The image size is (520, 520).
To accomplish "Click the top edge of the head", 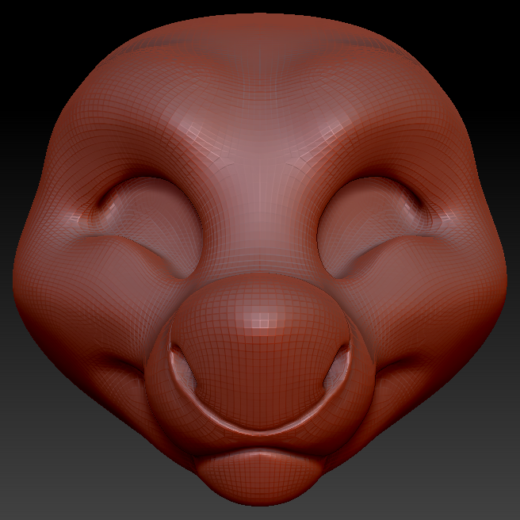I will [260, 20].
